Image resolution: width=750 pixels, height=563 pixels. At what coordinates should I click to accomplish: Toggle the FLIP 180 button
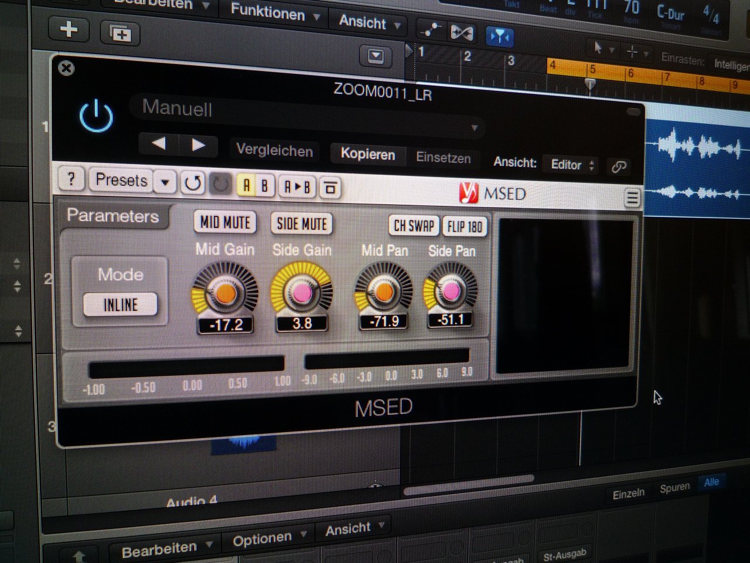(465, 226)
